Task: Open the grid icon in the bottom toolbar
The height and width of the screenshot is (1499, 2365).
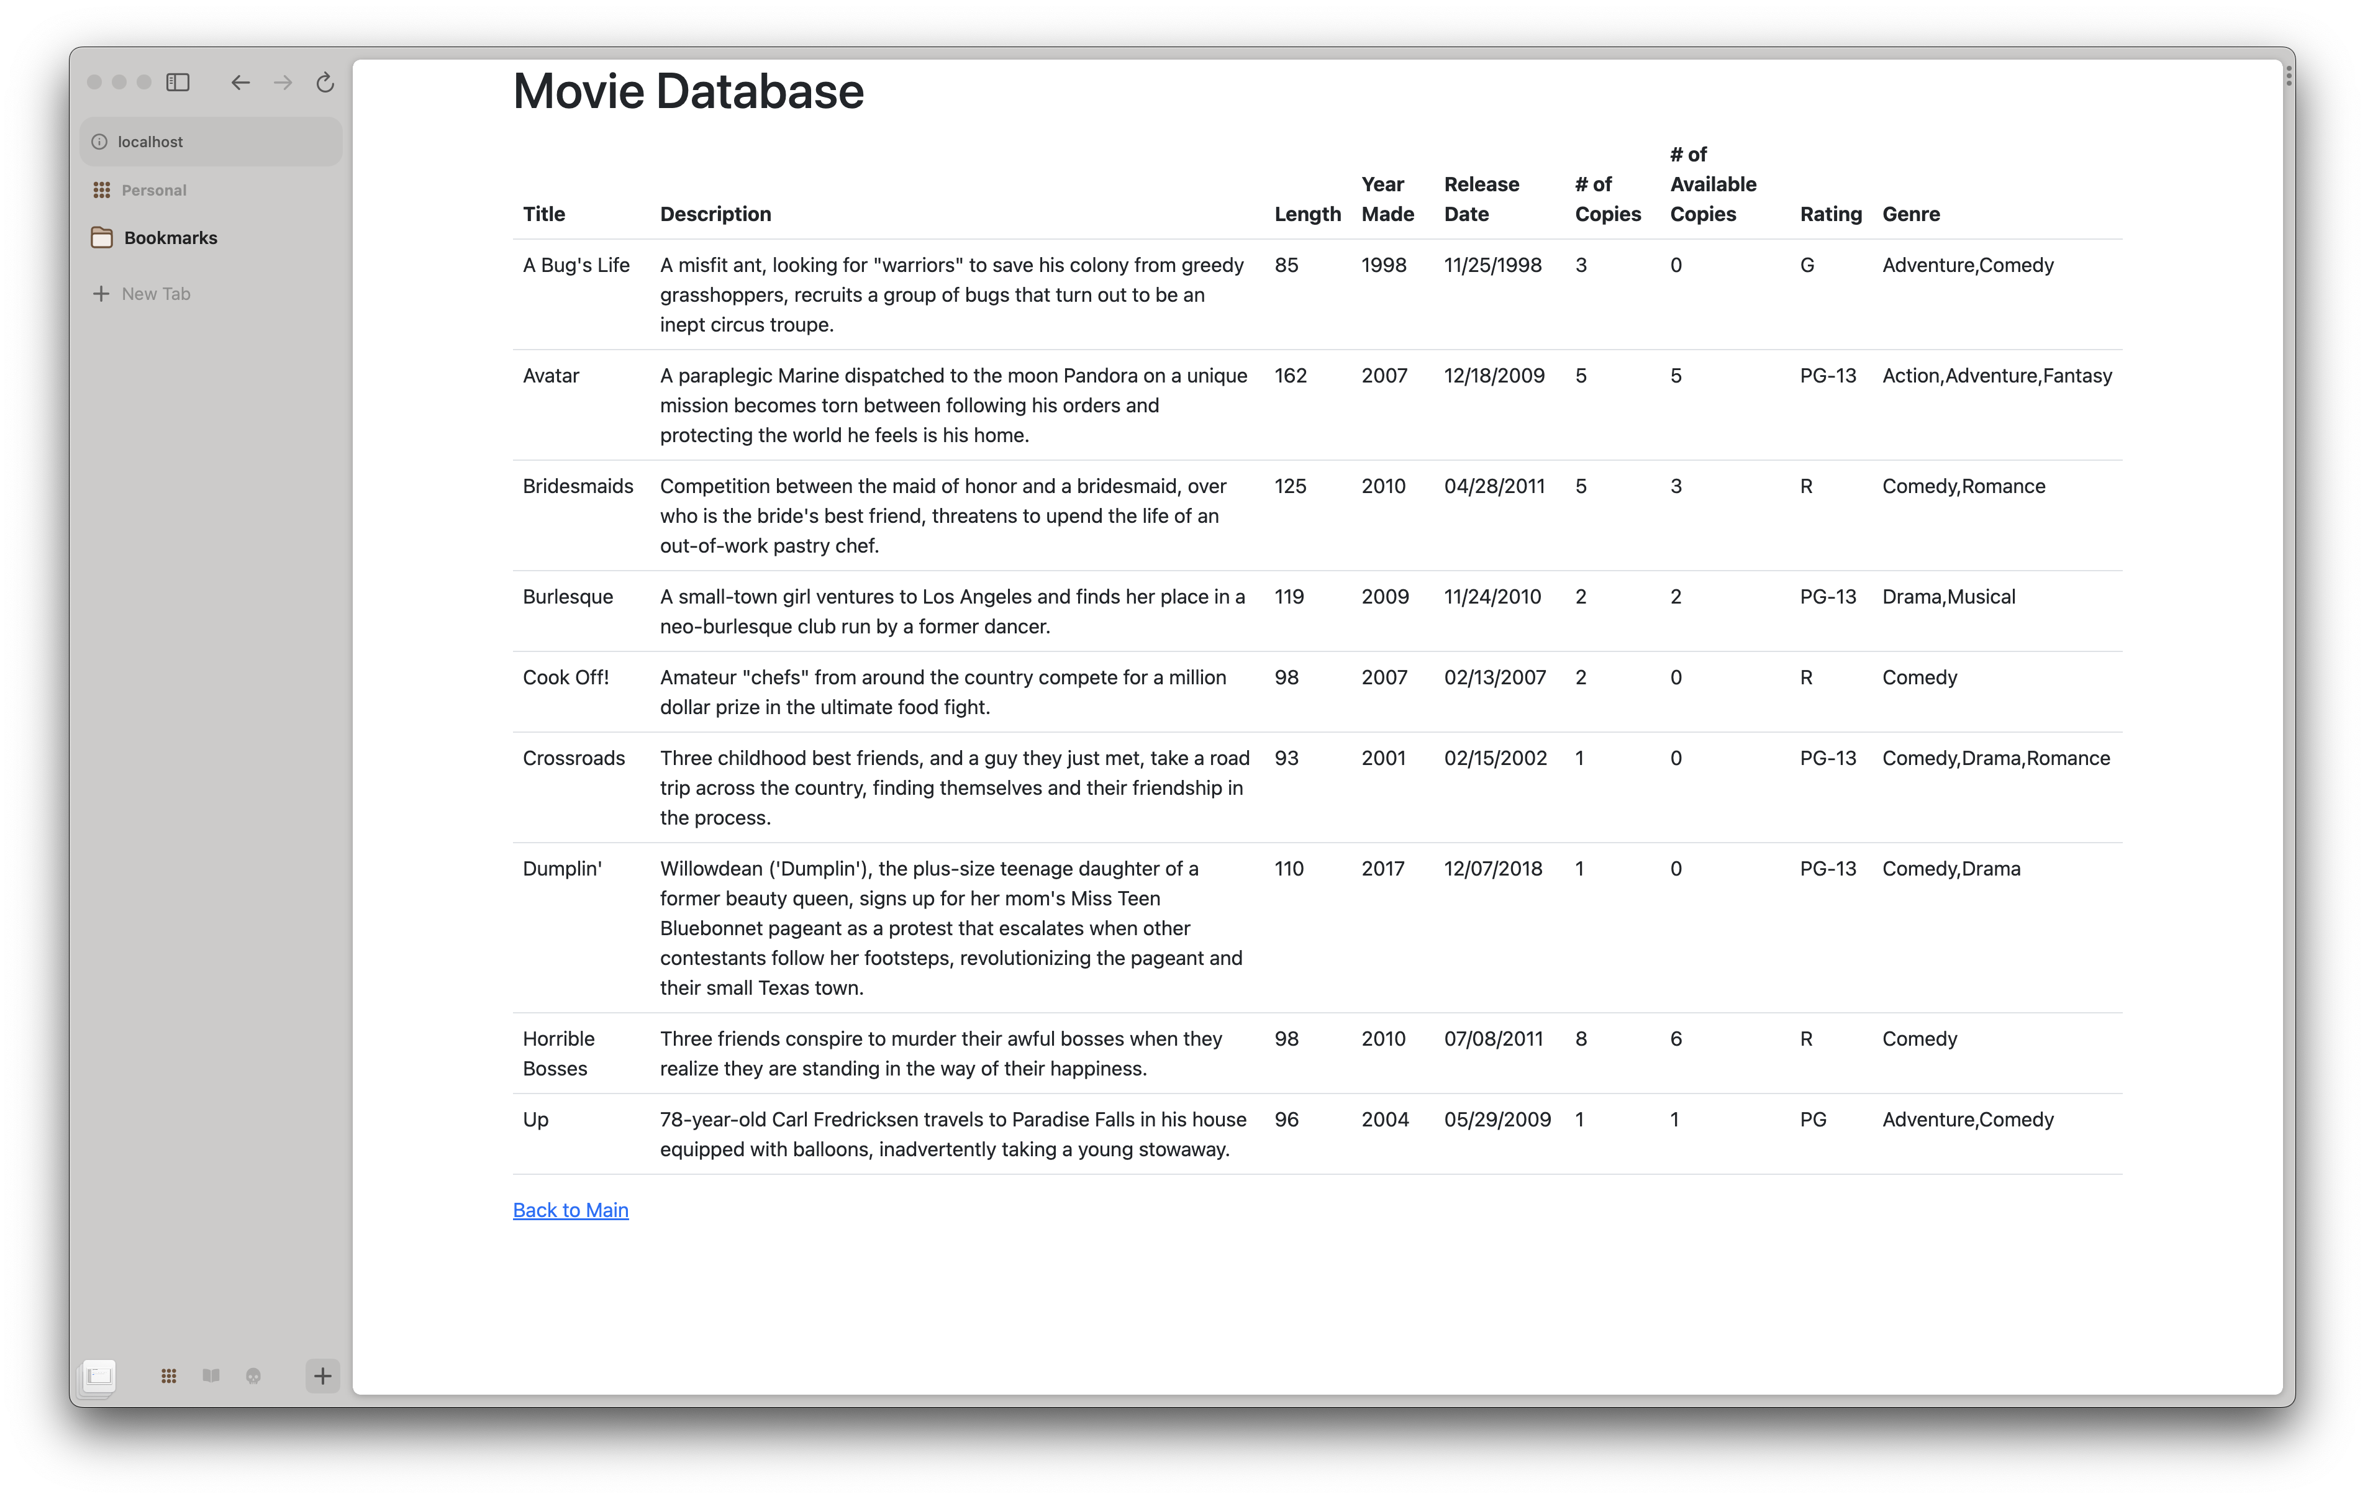Action: pos(168,1376)
